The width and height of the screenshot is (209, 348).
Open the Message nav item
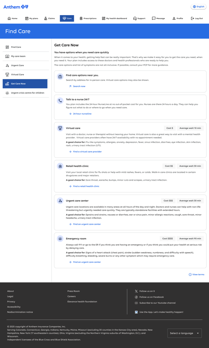pyautogui.click(x=158, y=18)
